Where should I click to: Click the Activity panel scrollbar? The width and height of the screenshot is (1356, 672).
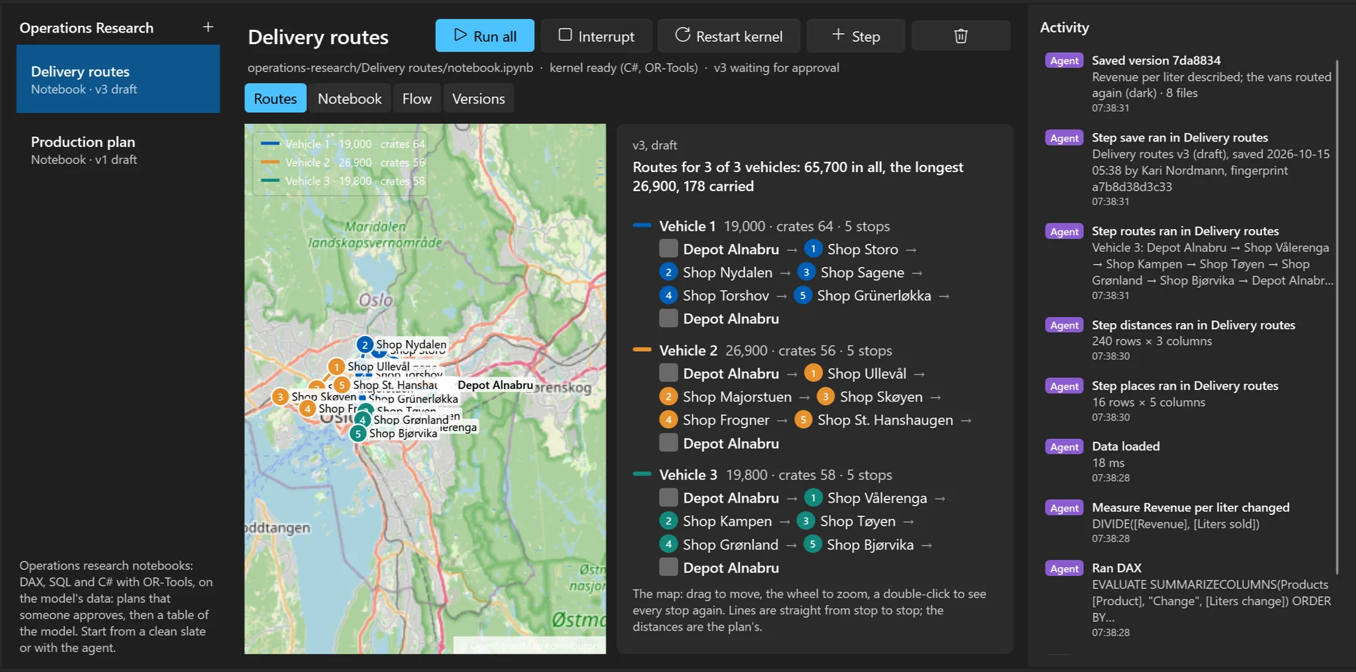1337,317
